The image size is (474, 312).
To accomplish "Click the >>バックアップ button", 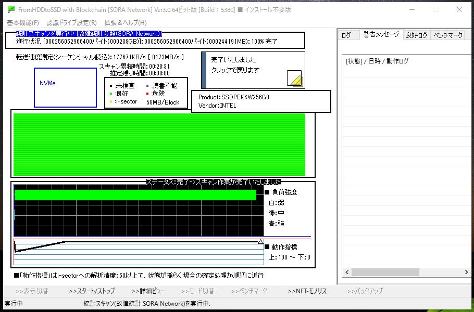I will [x=365, y=291].
